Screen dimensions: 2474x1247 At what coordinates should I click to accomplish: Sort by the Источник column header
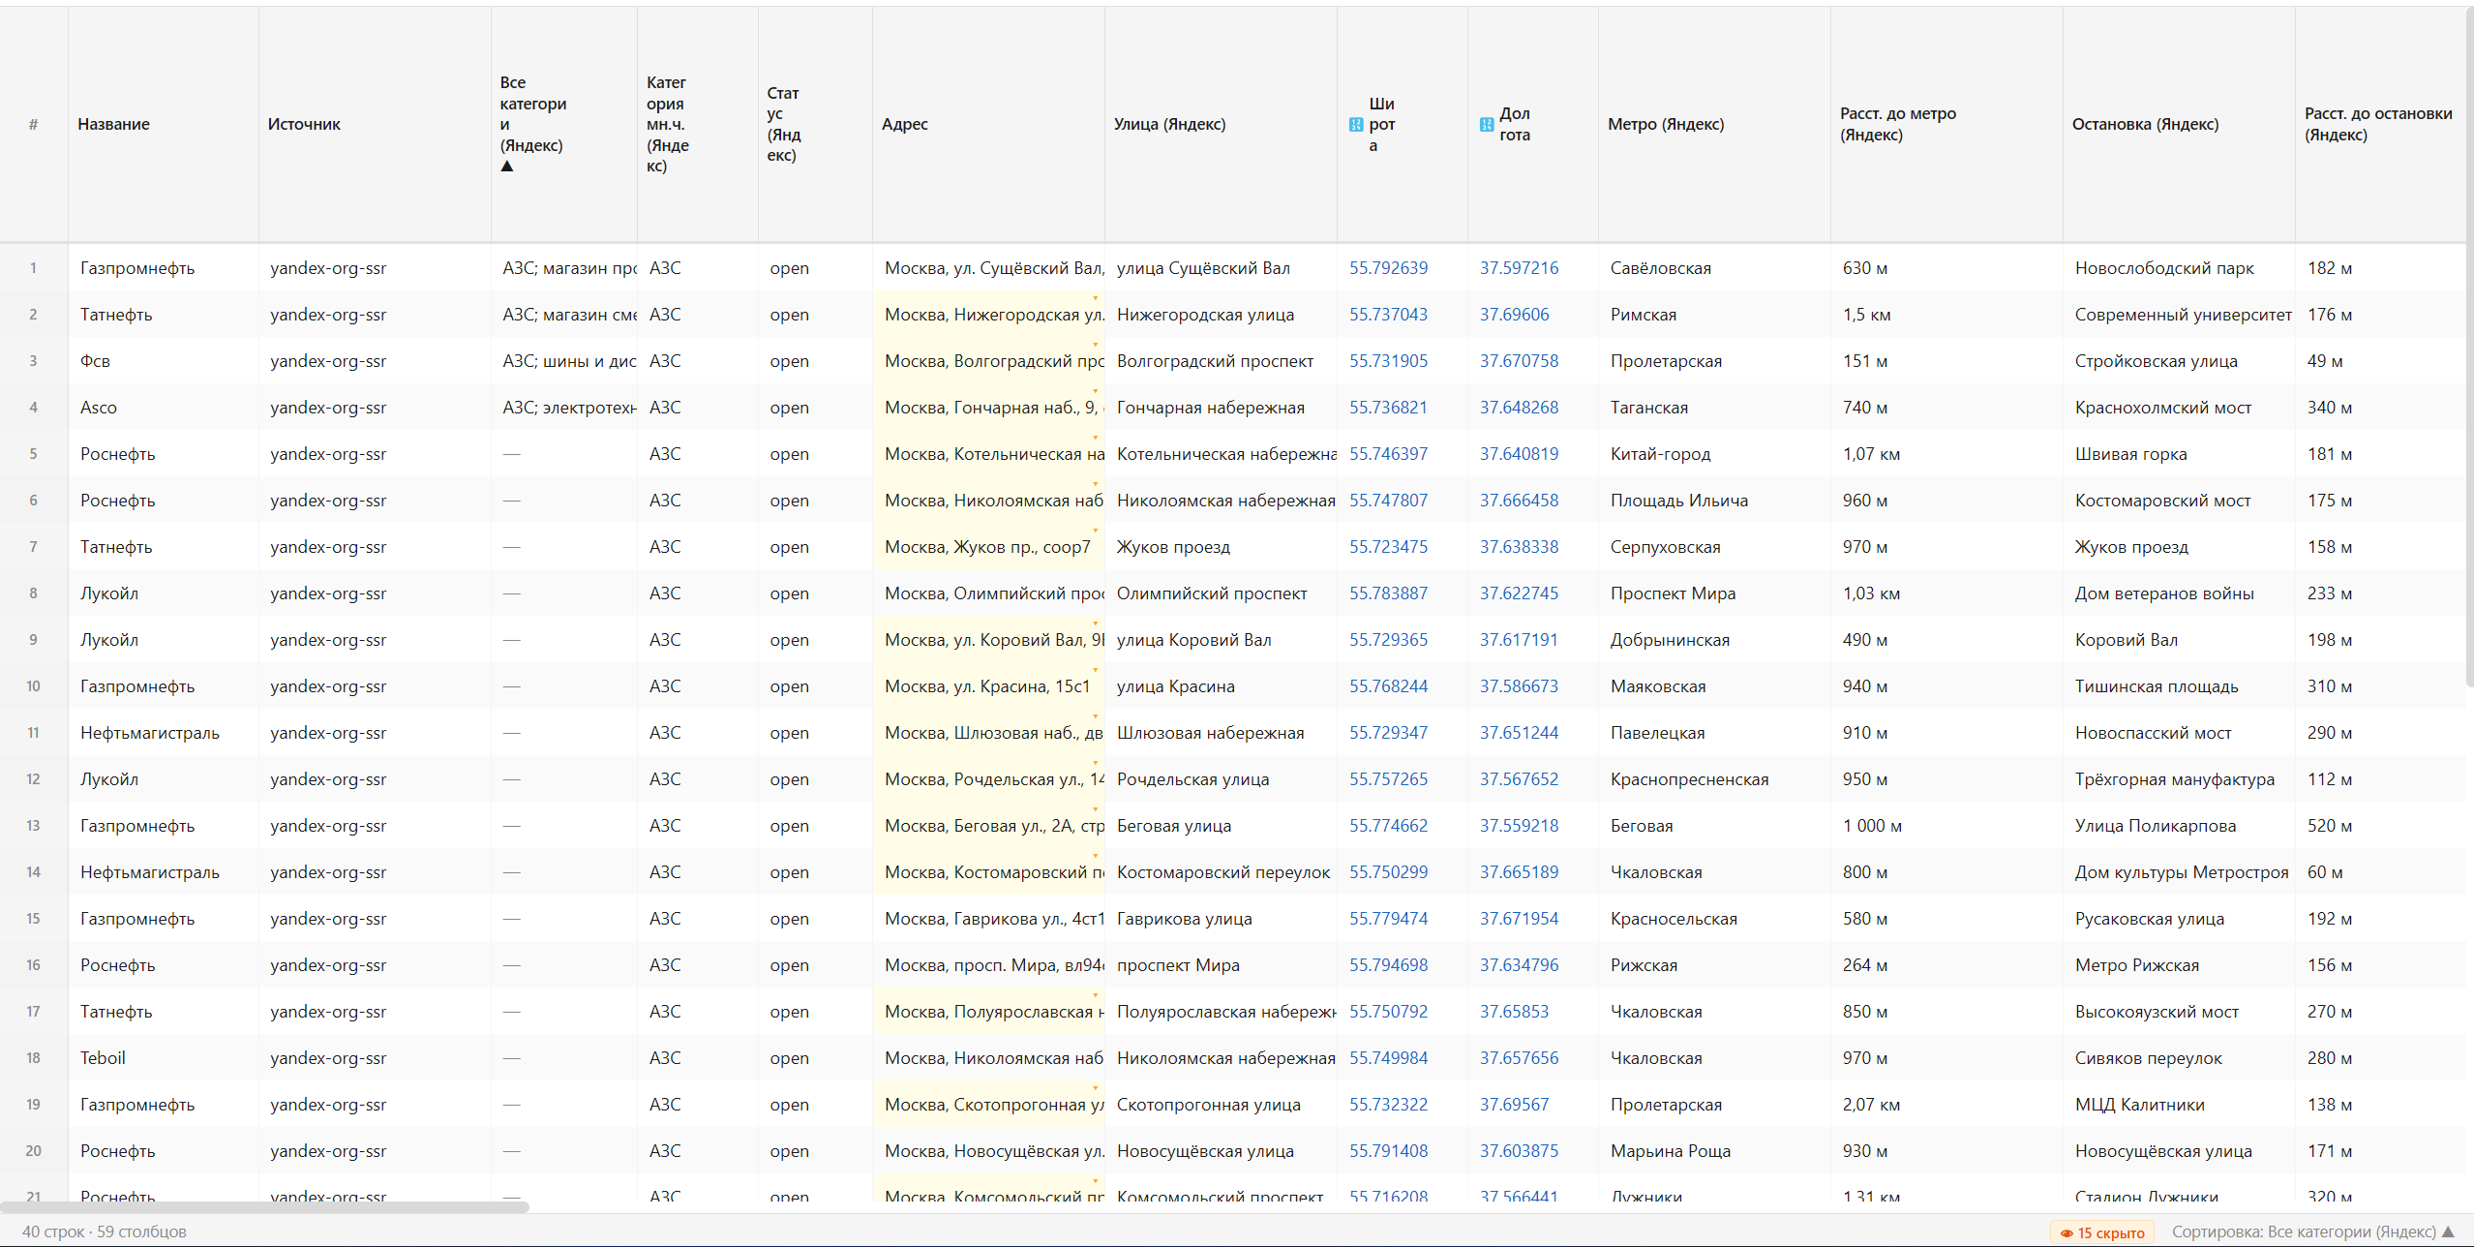(x=375, y=124)
